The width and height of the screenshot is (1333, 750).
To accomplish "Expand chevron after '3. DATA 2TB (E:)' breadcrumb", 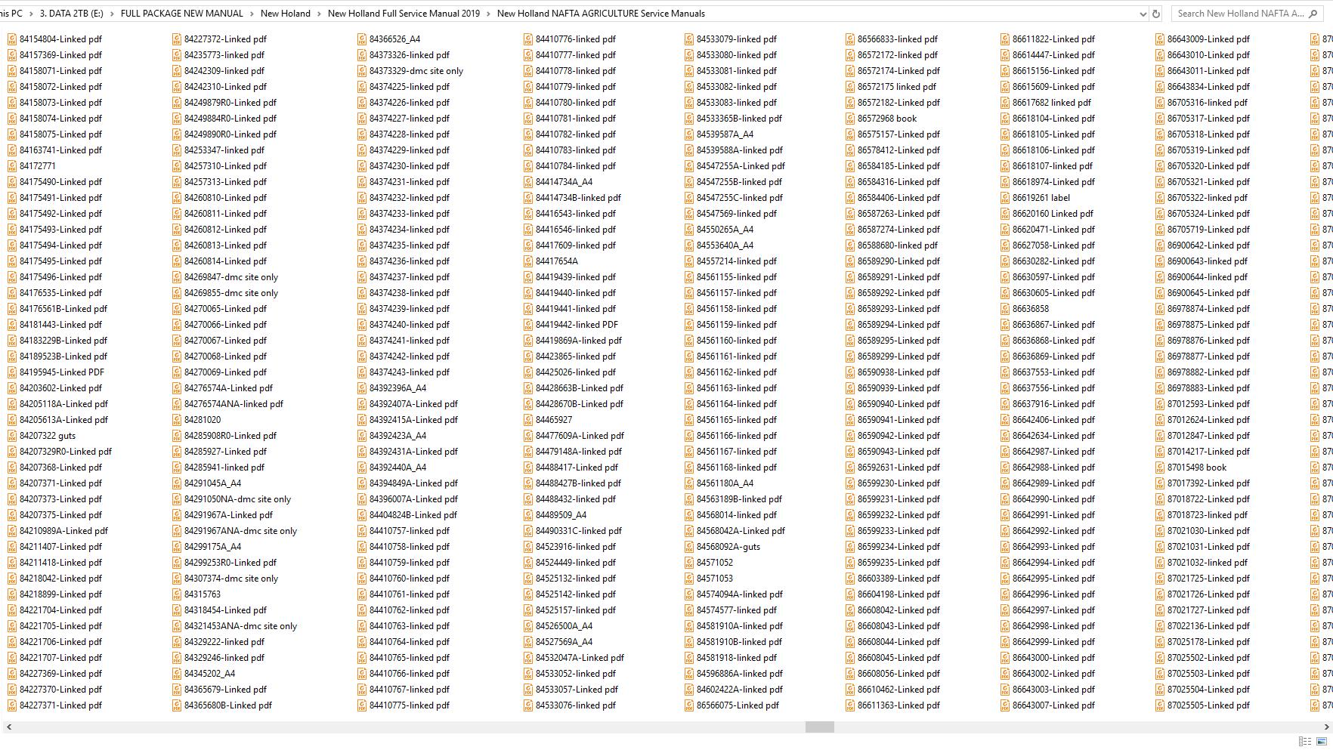I will tap(112, 14).
